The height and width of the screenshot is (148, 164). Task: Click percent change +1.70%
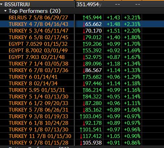132,44
